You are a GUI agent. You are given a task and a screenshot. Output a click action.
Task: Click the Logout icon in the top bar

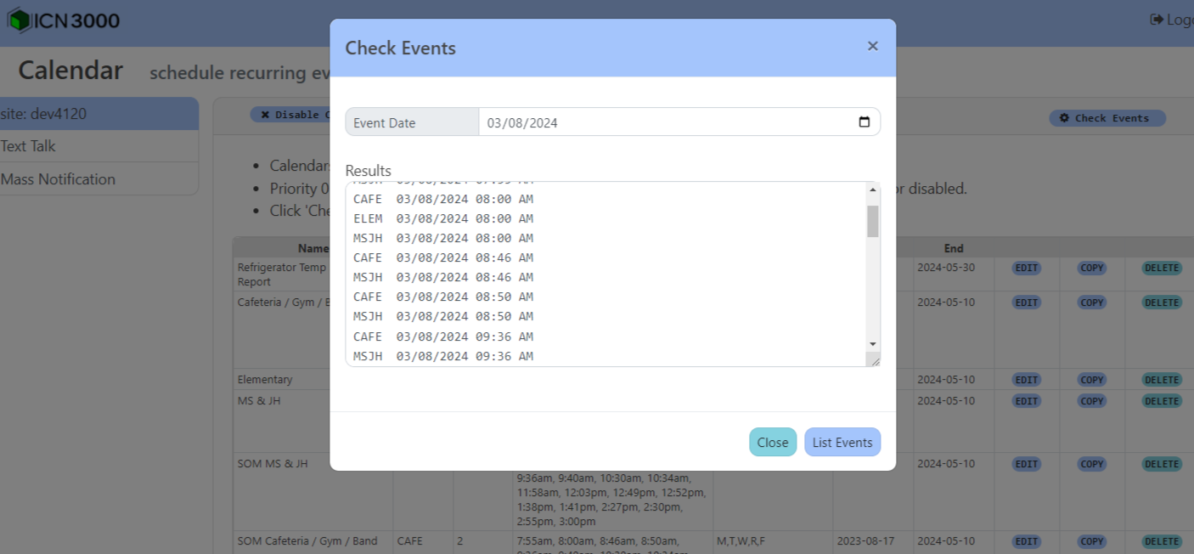pos(1157,19)
